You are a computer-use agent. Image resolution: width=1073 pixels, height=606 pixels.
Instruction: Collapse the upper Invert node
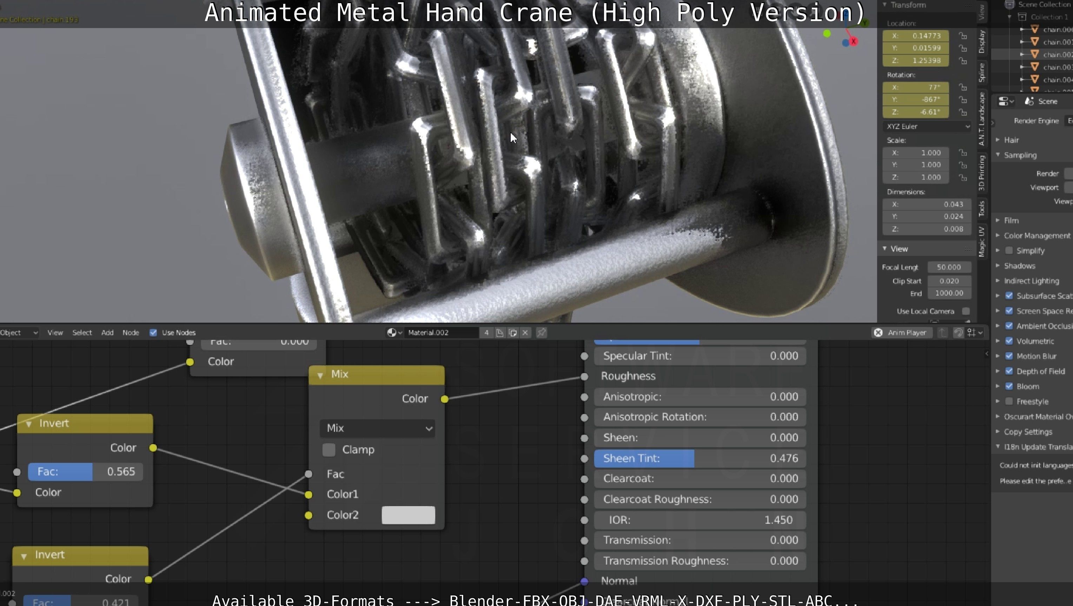(x=29, y=424)
